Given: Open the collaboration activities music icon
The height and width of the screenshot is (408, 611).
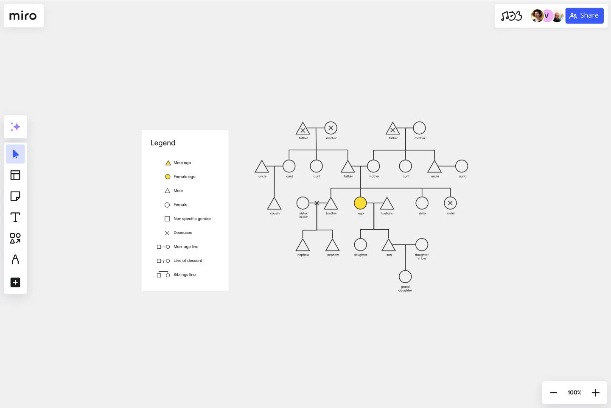Looking at the screenshot, I should [511, 16].
